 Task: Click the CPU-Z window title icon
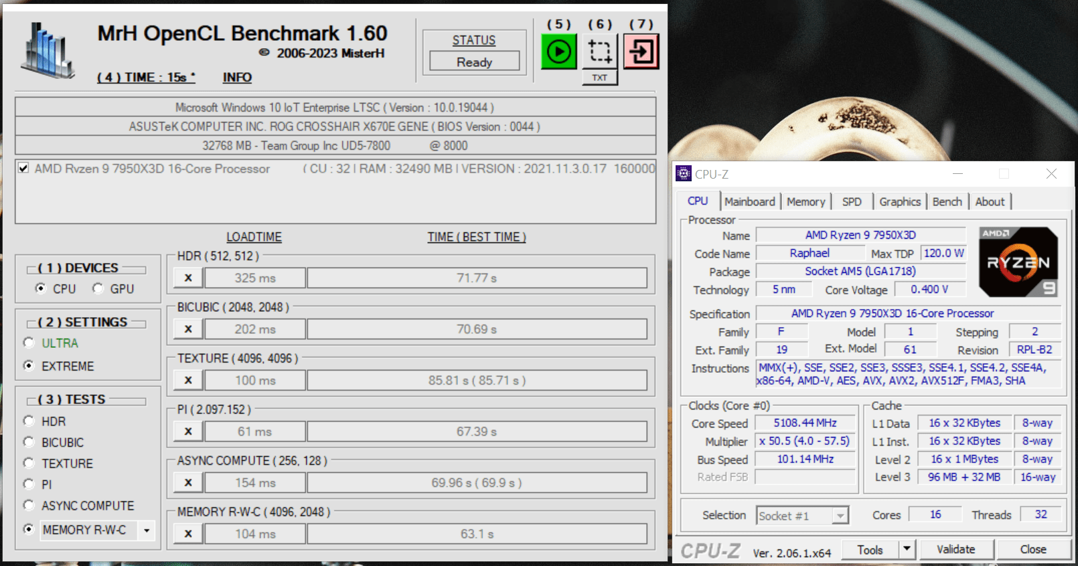tap(684, 174)
